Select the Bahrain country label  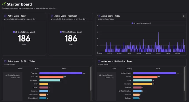[128, 98]
